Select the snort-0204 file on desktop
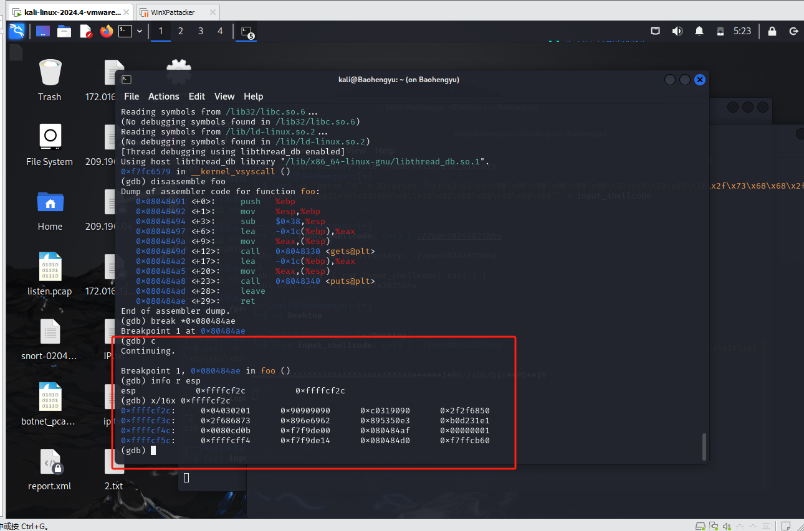The height and width of the screenshot is (531, 804). point(49,339)
